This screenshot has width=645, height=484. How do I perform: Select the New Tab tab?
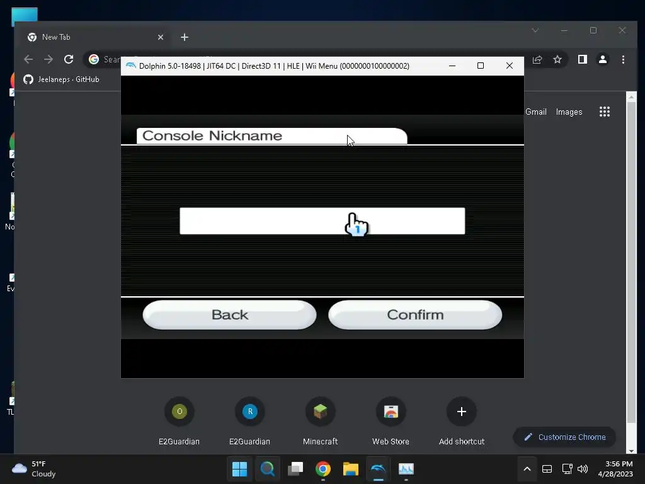click(96, 37)
